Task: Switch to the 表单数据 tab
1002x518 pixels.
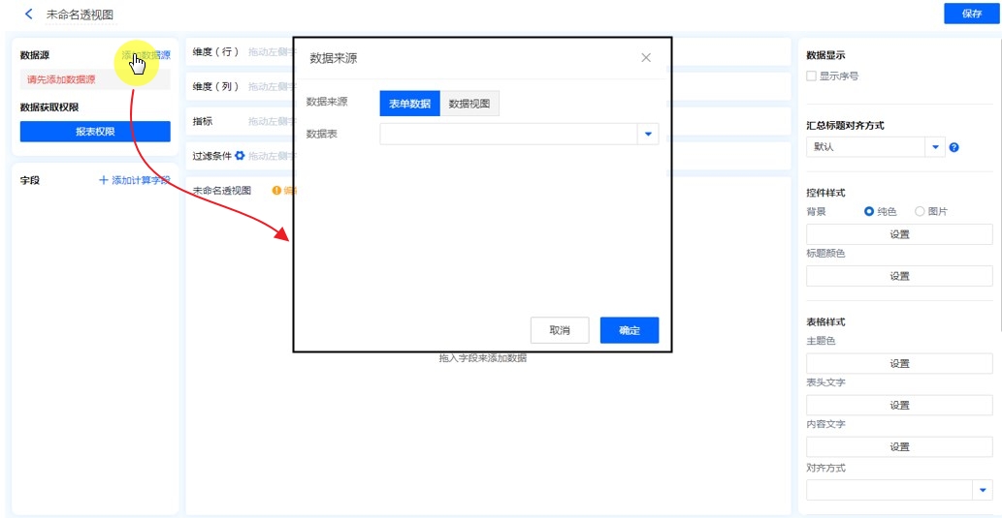Action: [409, 104]
